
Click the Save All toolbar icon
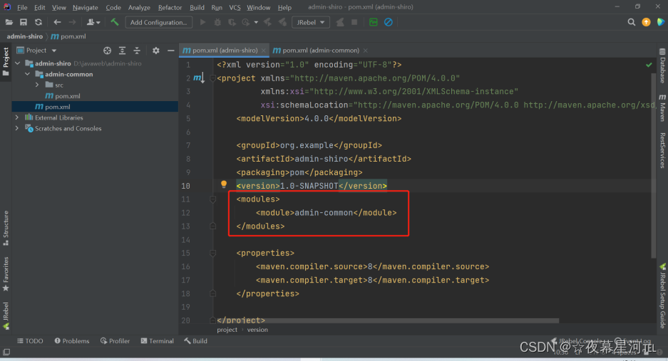point(24,22)
